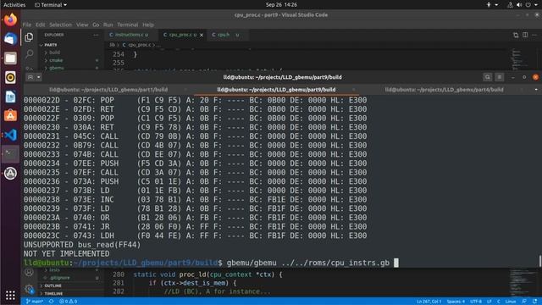
Task: Open the Edit menu
Action: point(40,25)
